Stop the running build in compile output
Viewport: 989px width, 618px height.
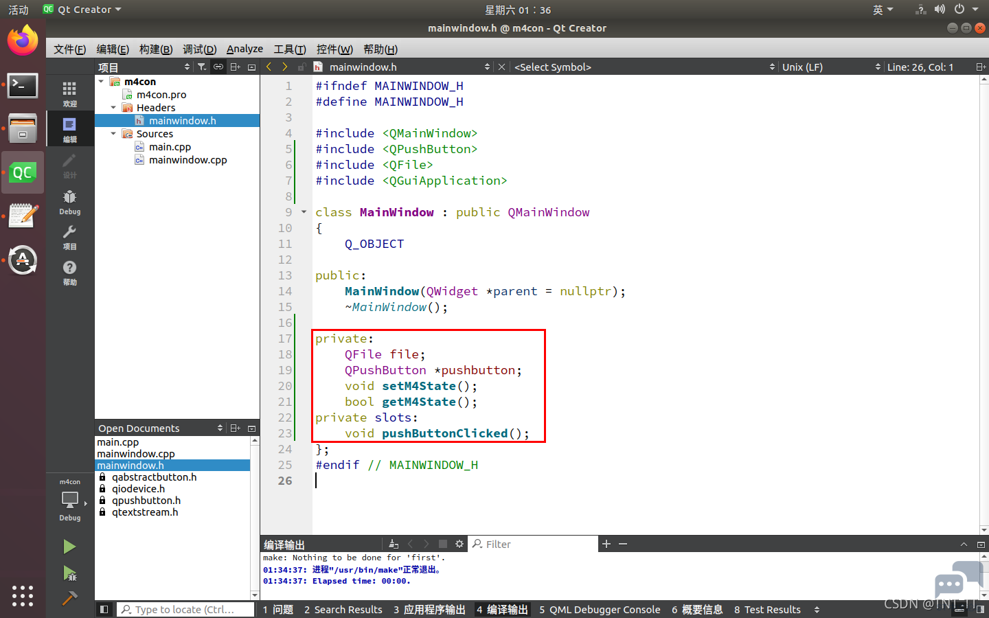coord(443,544)
